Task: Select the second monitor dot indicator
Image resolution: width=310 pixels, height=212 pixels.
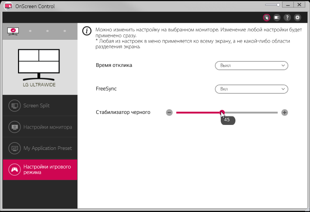Action: click(30, 31)
